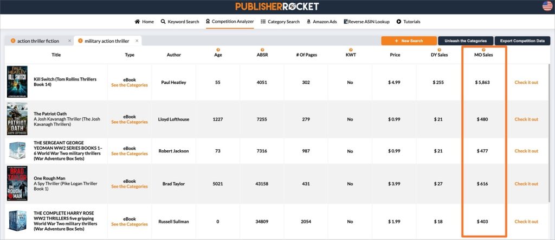Open Reverse ASIN Lookup
Viewport: 555px width, 240px height.
click(x=366, y=22)
